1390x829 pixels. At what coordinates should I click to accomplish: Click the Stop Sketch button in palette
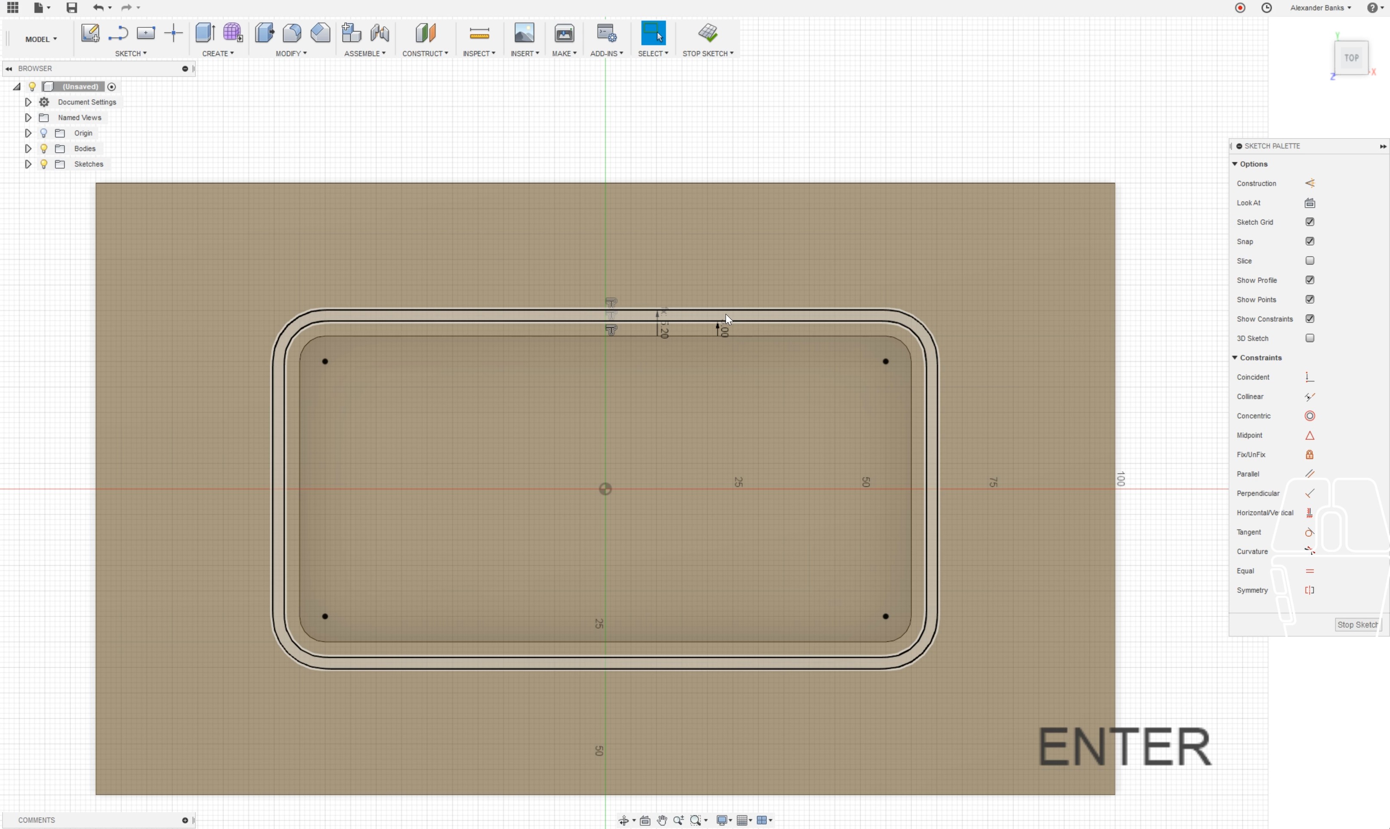tap(1357, 625)
